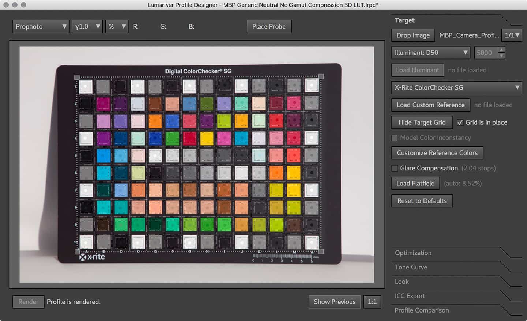Viewport: 527px width, 321px height.
Task: Uncheck Grid is in place checkbox
Action: (x=460, y=123)
